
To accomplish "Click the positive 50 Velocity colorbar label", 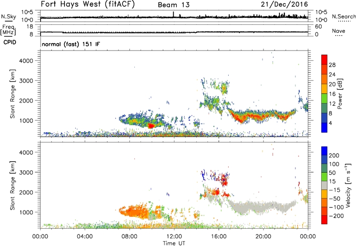I will [332, 173].
